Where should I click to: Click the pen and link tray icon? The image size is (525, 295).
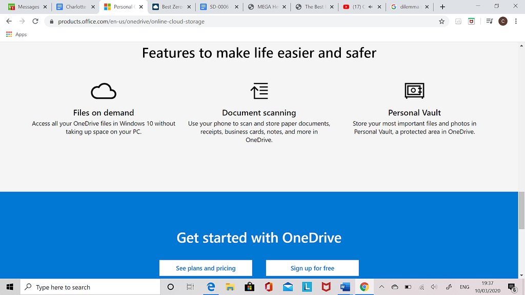coord(449,287)
